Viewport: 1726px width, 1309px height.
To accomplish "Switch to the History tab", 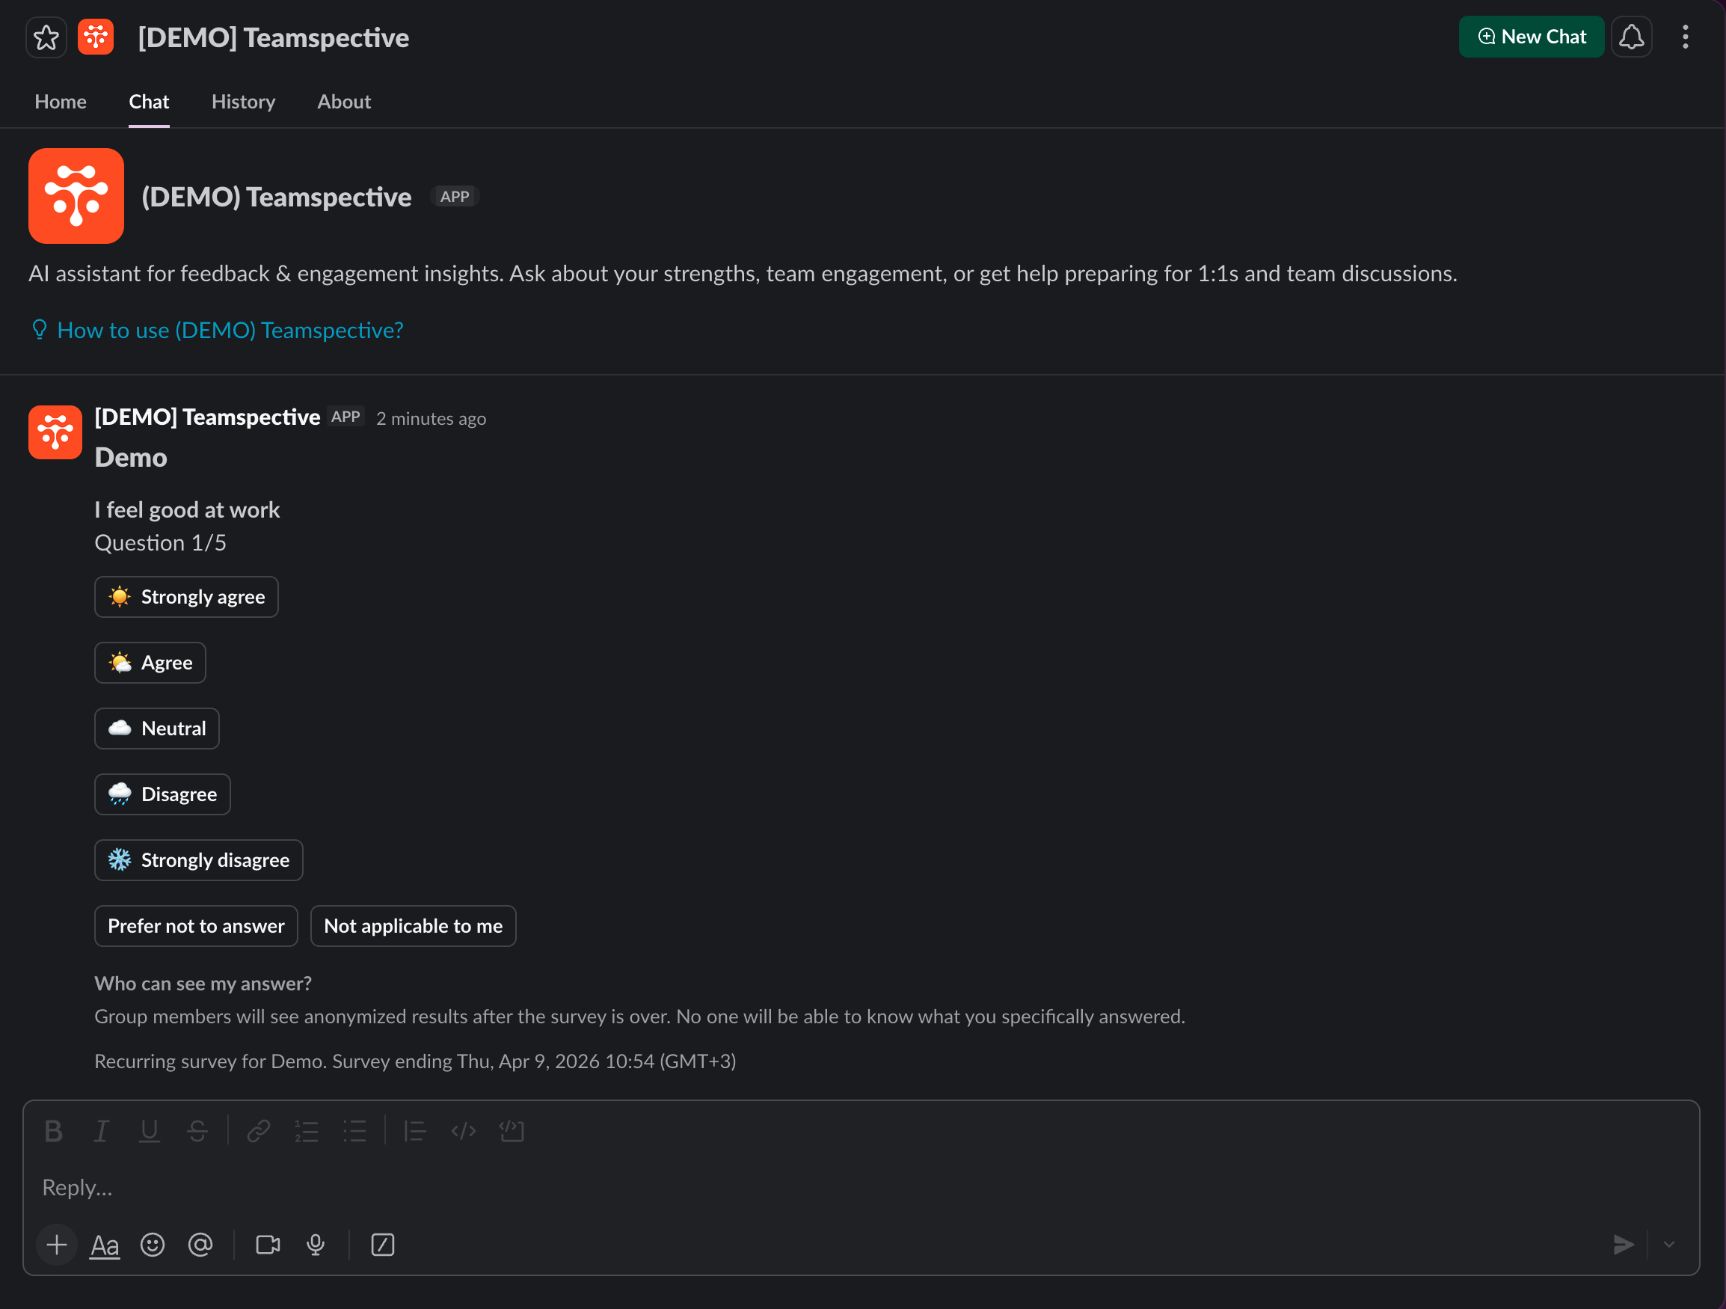I will click(x=244, y=102).
